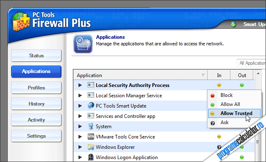This screenshot has width=266, height=162.
Task: Click the Windows Logon Application icon
Action: click(x=91, y=157)
